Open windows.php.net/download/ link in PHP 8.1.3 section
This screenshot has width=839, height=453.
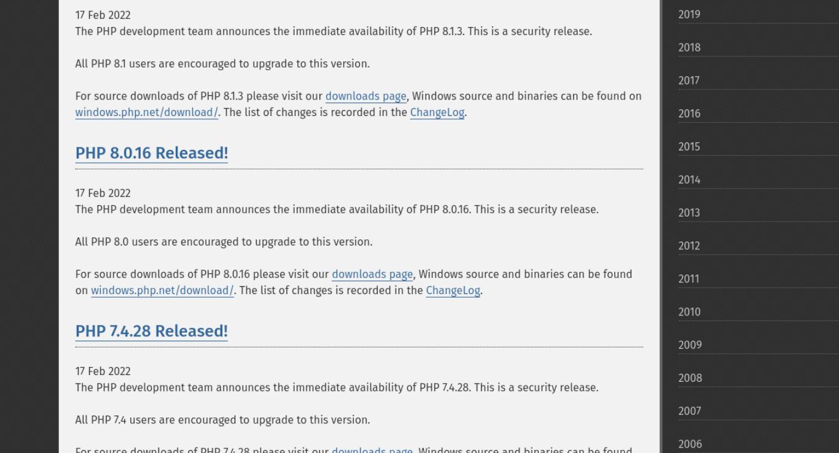(146, 112)
